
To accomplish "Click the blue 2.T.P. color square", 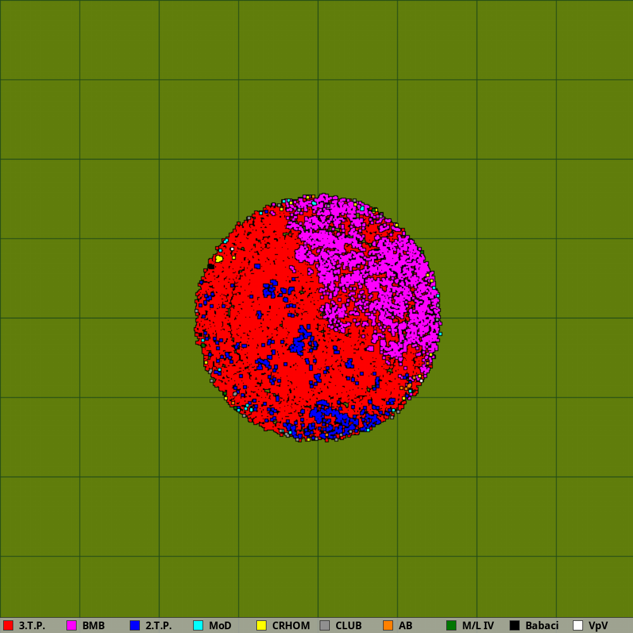I will coord(135,625).
